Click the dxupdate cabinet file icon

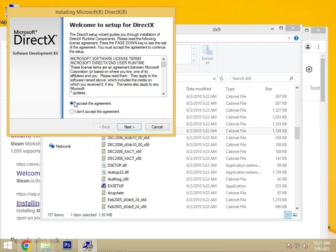pyautogui.click(x=103, y=193)
